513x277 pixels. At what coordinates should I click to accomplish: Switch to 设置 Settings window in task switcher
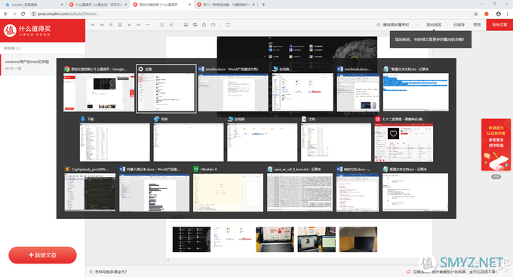click(x=166, y=89)
